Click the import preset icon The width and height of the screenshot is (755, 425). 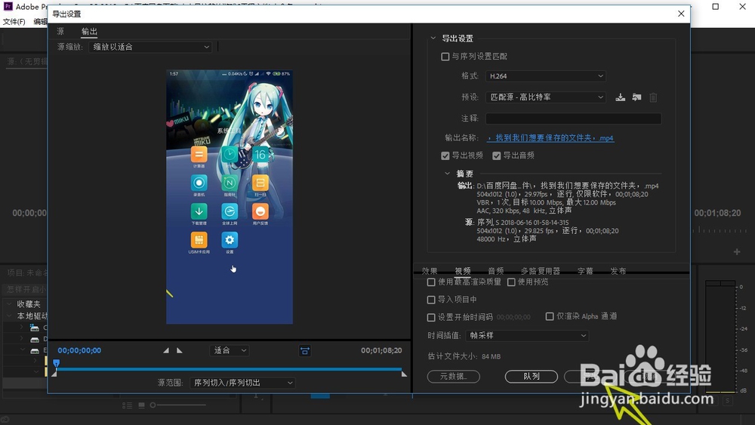pos(636,97)
